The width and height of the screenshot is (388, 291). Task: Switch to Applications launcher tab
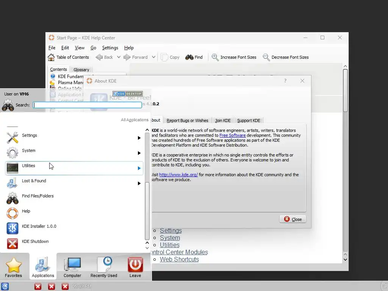(x=43, y=267)
